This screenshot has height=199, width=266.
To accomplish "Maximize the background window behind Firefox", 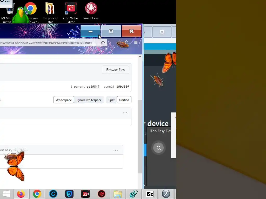I will (x=162, y=32).
